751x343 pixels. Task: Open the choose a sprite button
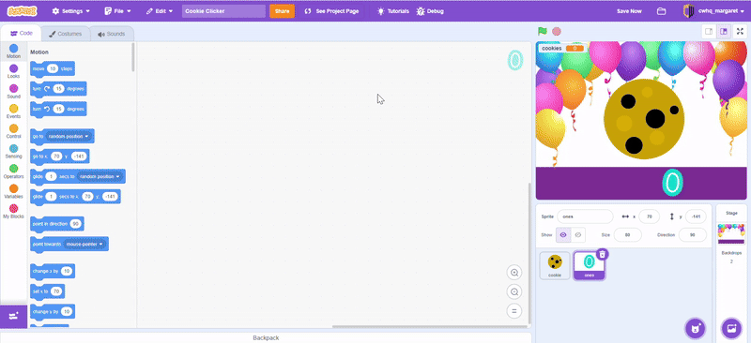pos(695,328)
